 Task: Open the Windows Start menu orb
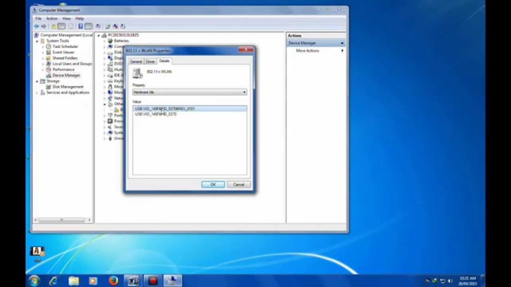coord(34,281)
